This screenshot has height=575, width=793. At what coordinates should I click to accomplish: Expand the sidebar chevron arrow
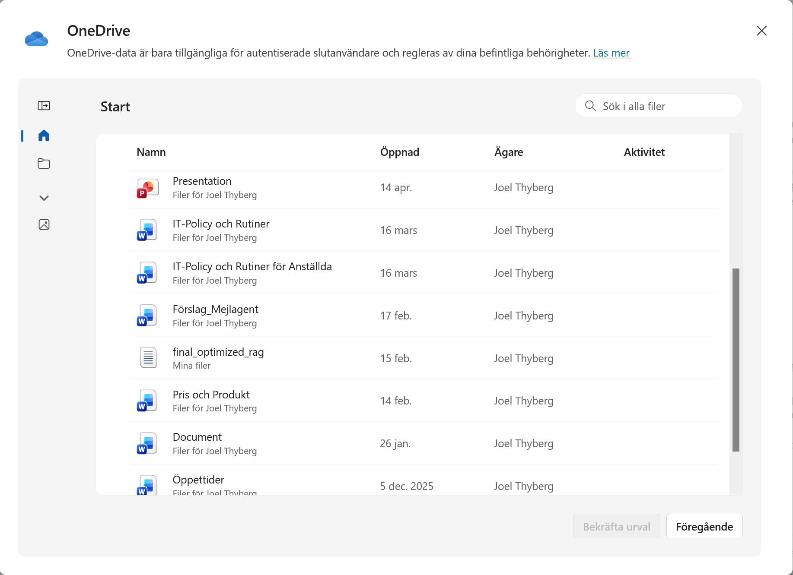point(44,198)
